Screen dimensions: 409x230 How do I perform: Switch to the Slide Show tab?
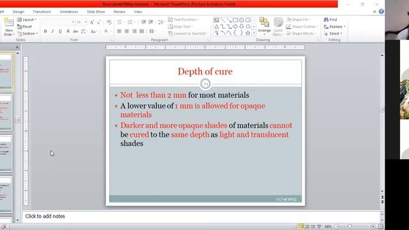pyautogui.click(x=96, y=11)
